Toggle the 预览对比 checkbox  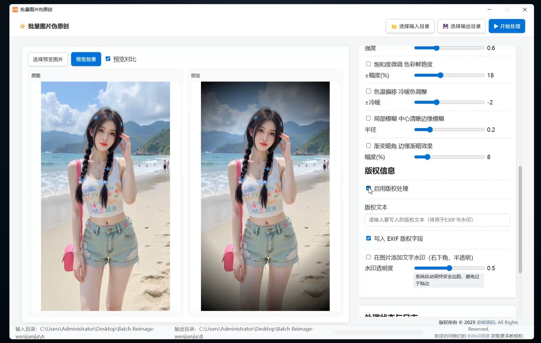108,59
